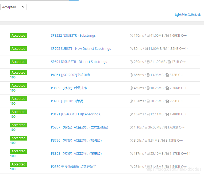204x174 pixels.
Task: Click the clock icon beside 251ms
Action: (131, 167)
